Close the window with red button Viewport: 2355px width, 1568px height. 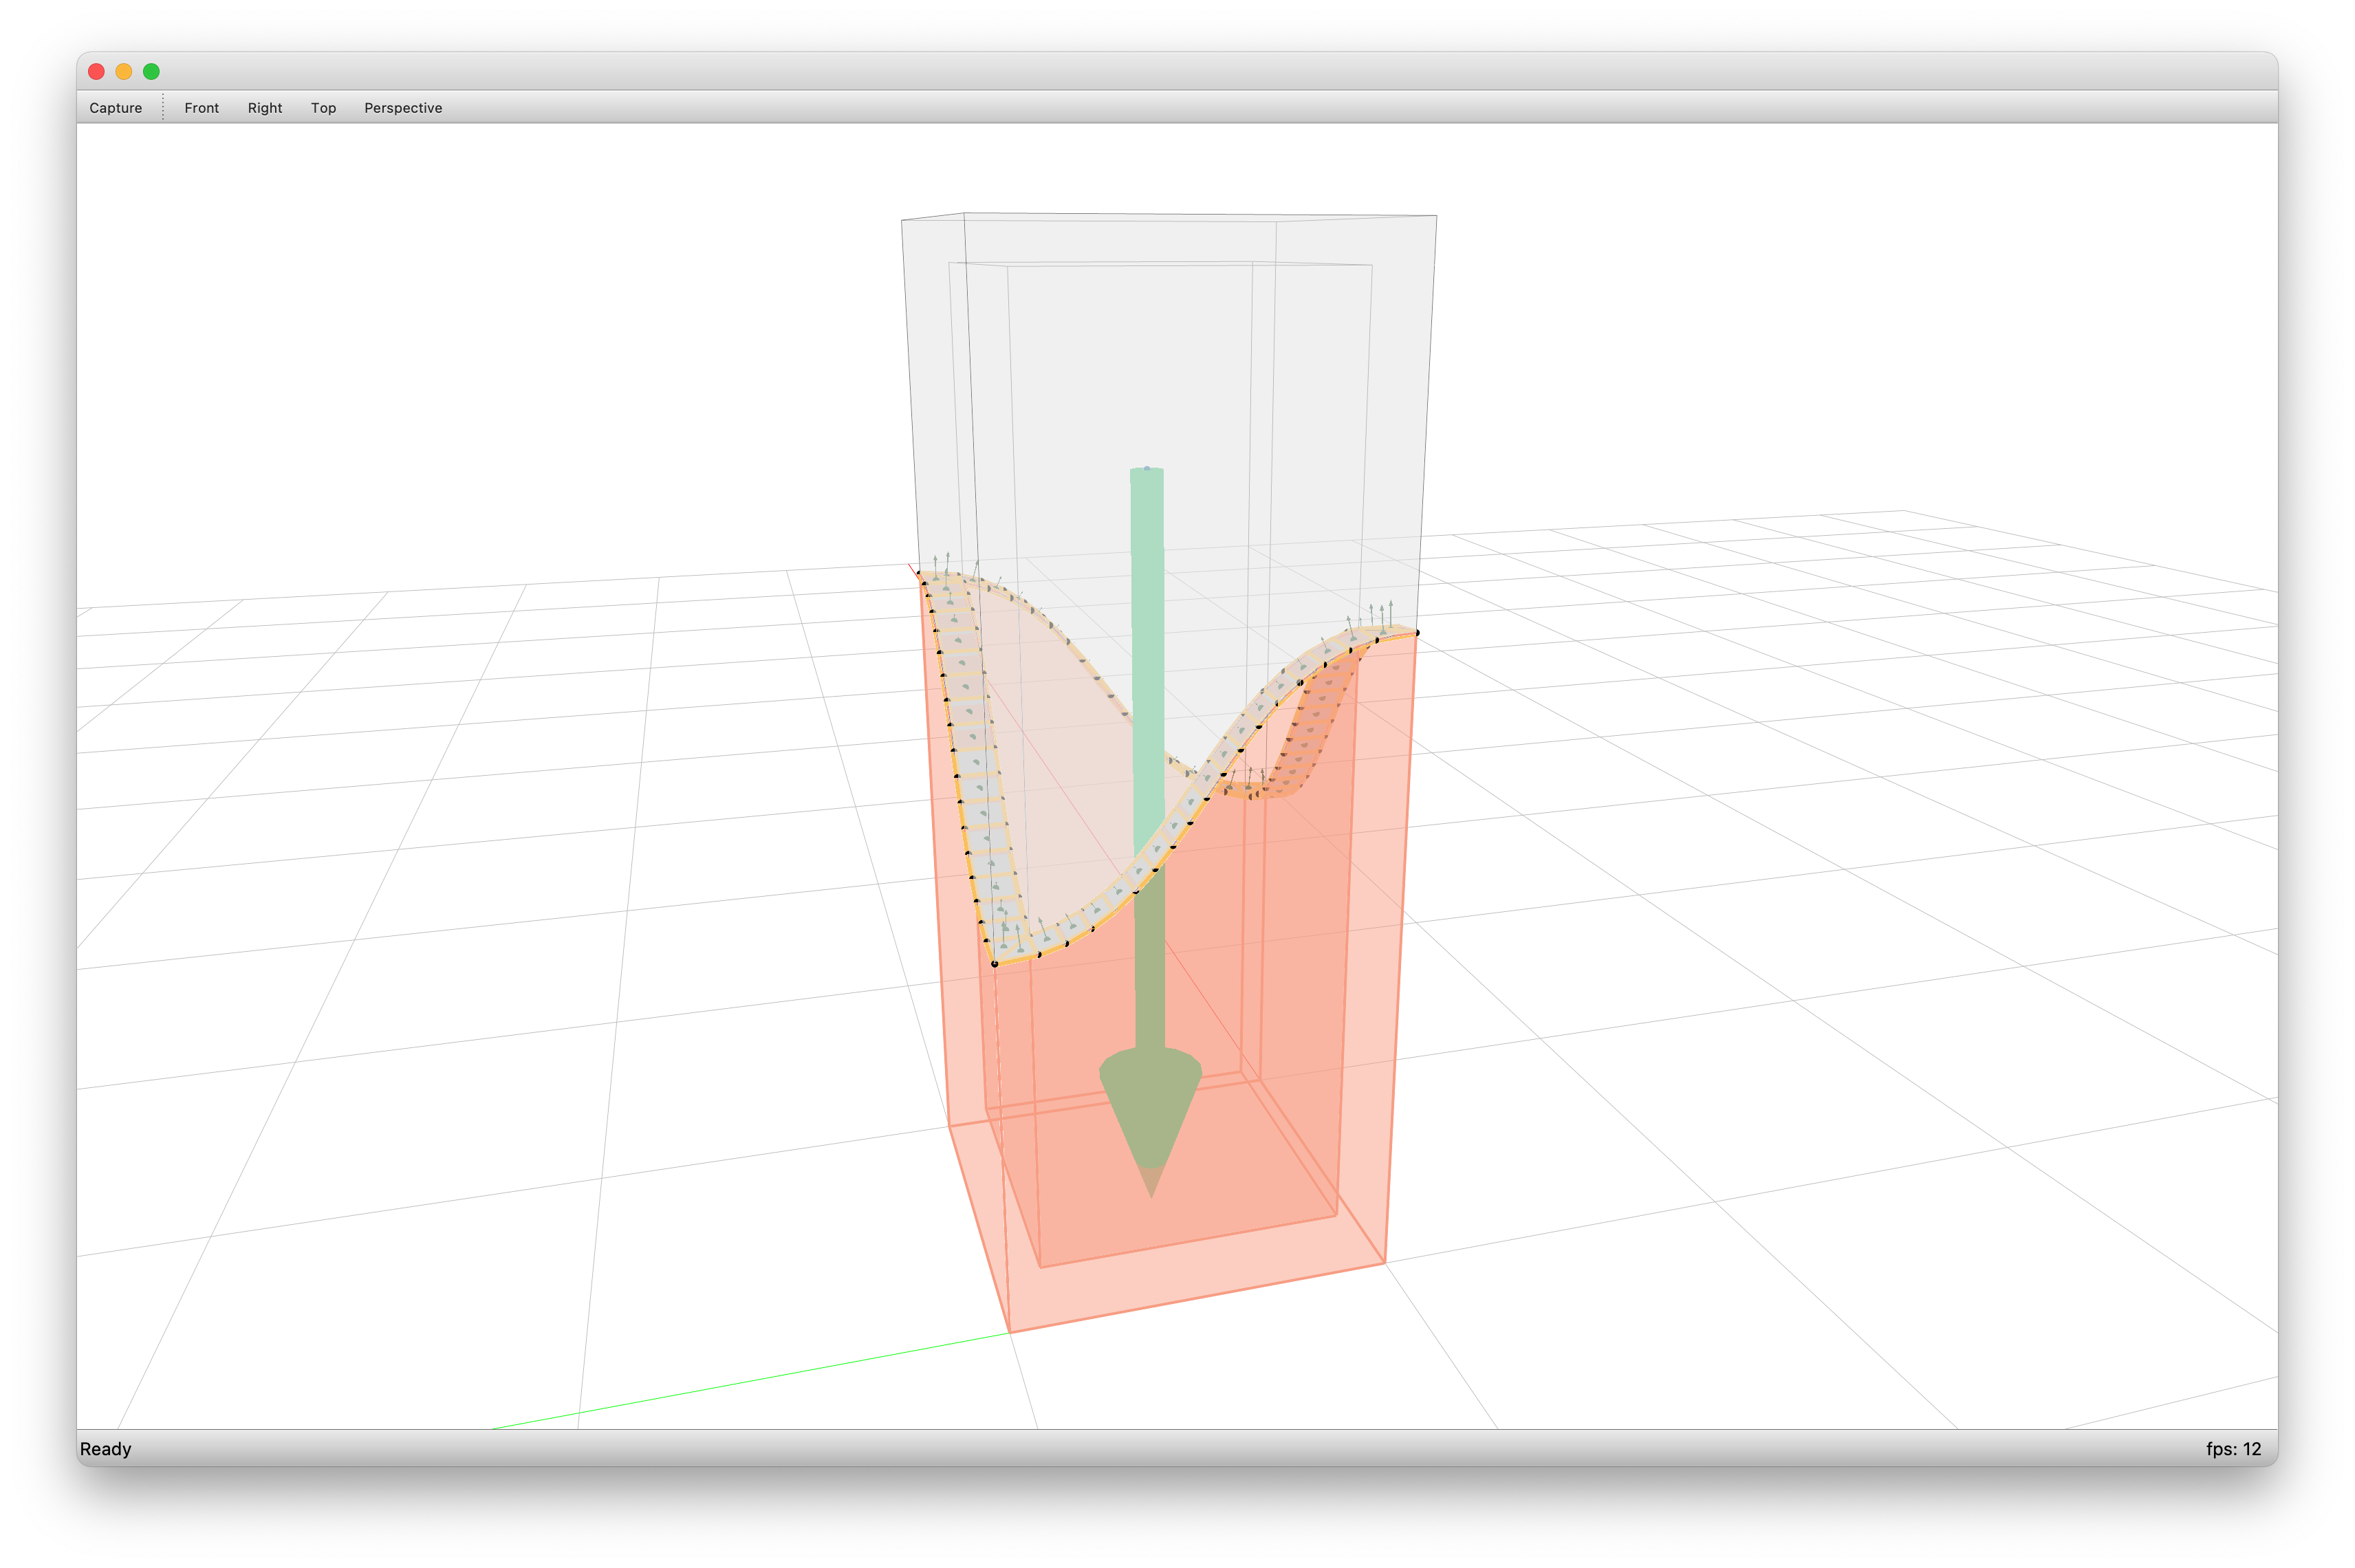click(96, 71)
